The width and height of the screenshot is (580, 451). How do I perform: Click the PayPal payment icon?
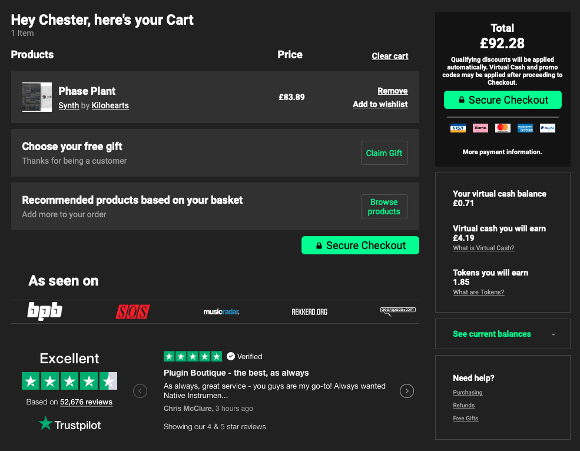548,128
